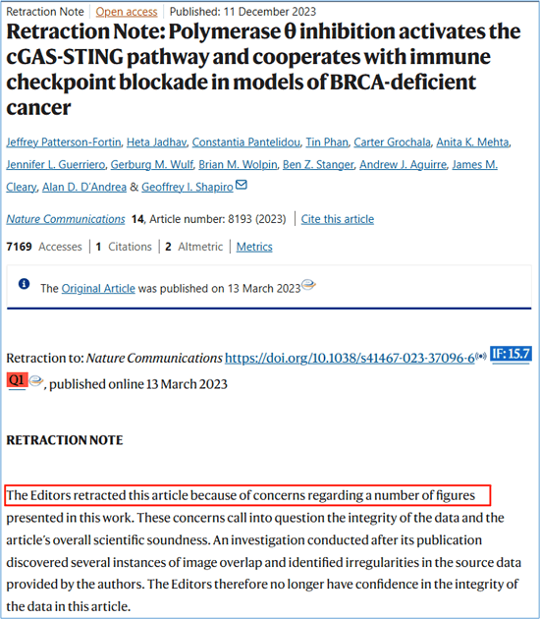Open the Nature Communications journal link
Screen dimensions: 540x619
point(66,219)
